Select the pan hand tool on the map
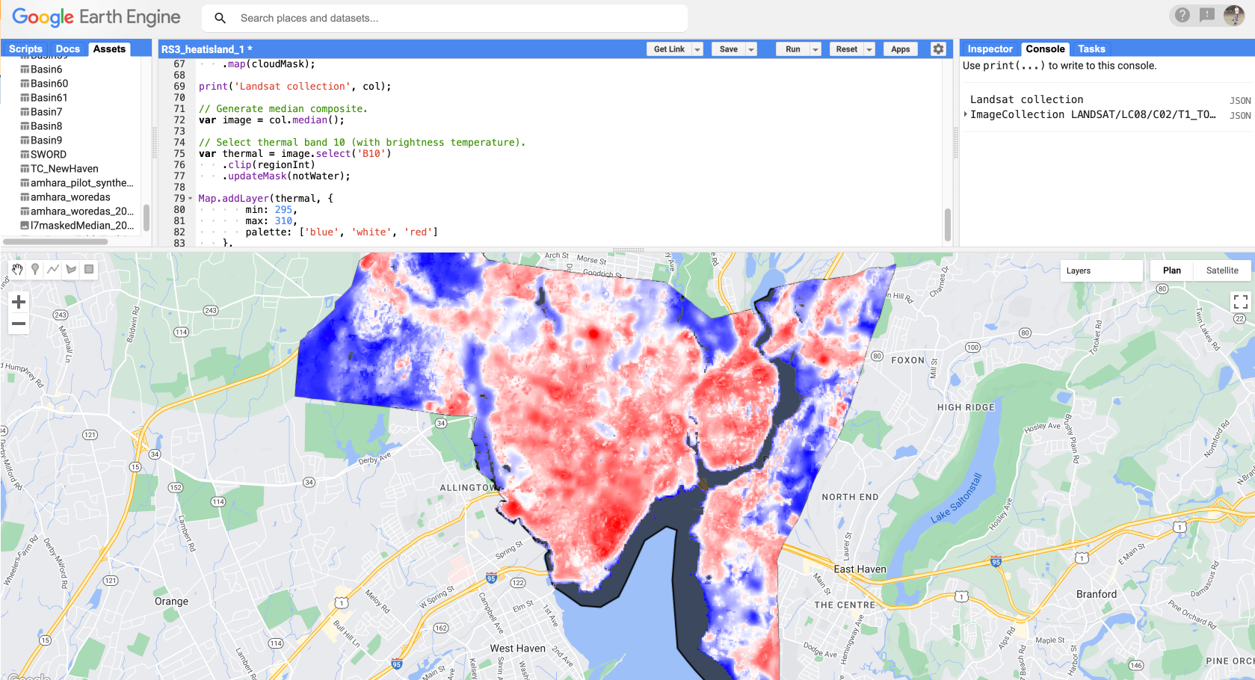This screenshot has height=680, width=1255. click(x=16, y=270)
